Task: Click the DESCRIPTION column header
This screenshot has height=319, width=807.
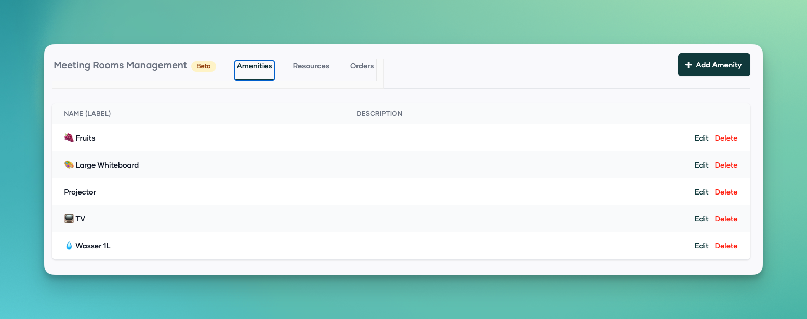Action: point(379,114)
